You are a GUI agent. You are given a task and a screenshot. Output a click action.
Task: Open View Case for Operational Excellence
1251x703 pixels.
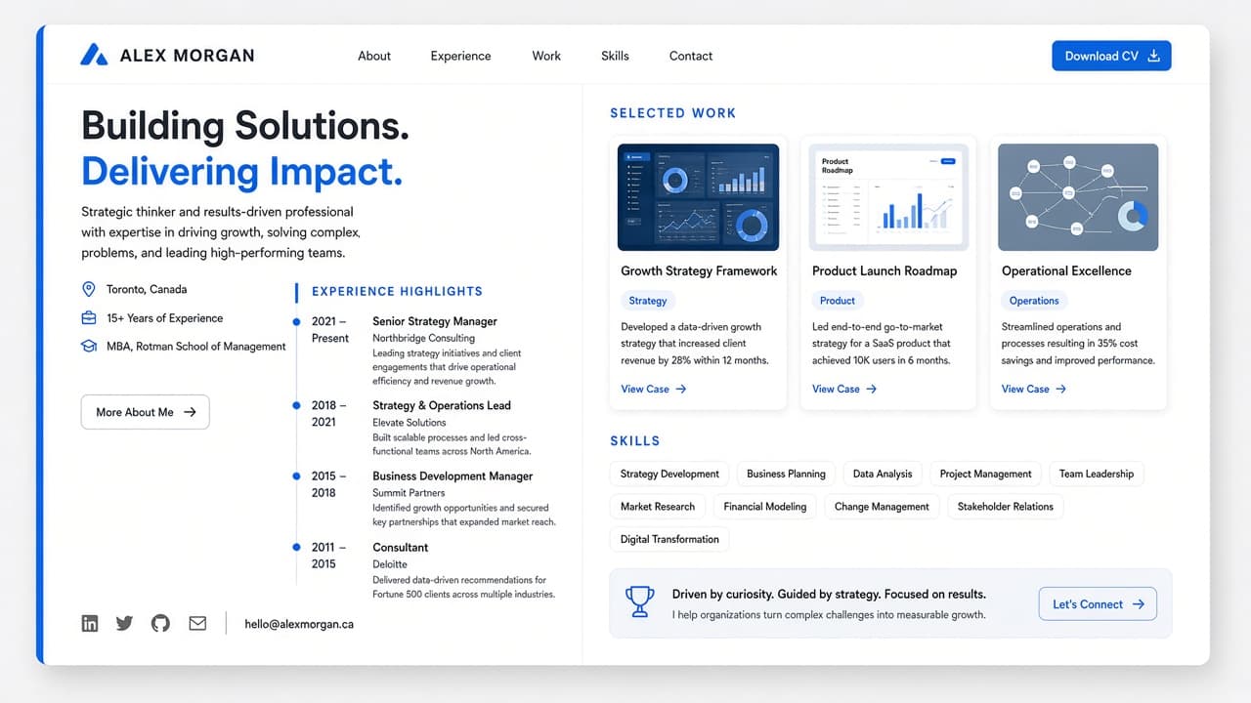(x=1034, y=389)
